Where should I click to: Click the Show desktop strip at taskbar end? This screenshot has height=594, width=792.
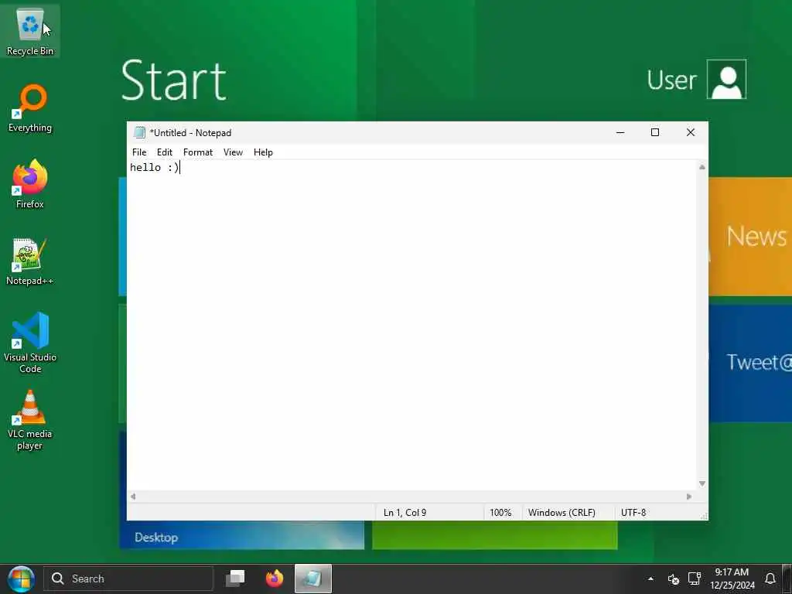pyautogui.click(x=787, y=579)
